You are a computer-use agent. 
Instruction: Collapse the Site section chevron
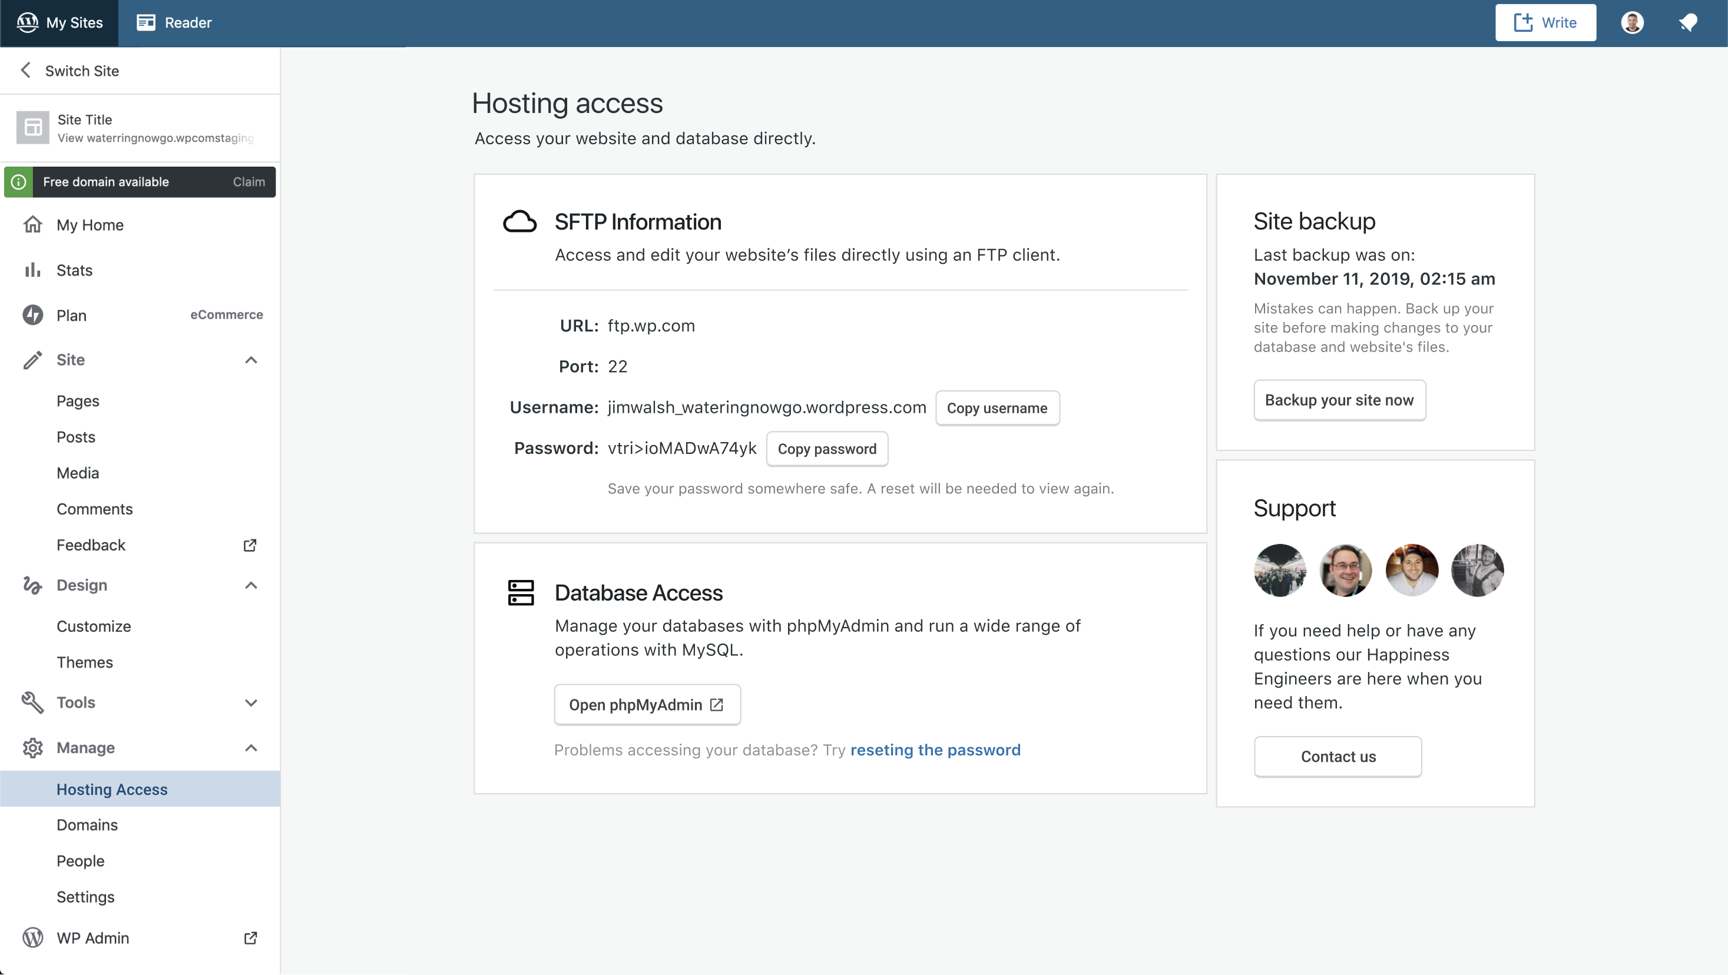[x=251, y=360]
